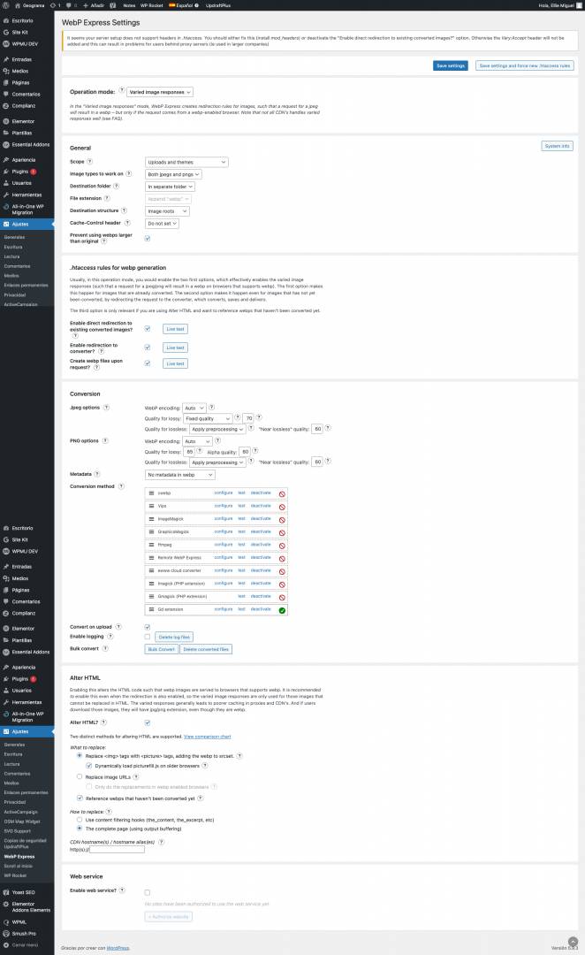Click the help icon beside Bulk convert

(x=105, y=648)
